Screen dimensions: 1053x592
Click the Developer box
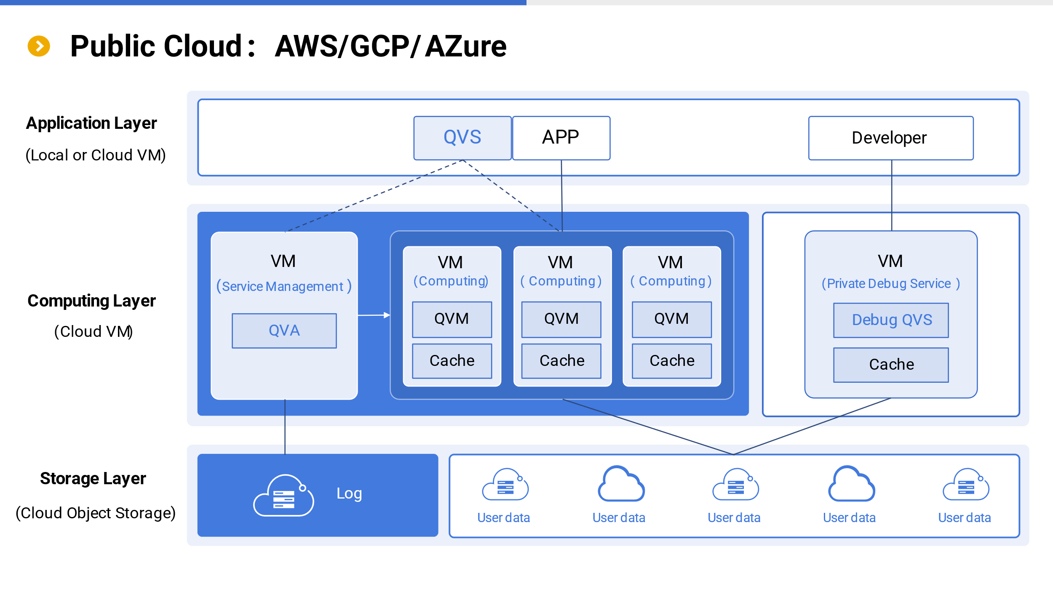pos(890,138)
